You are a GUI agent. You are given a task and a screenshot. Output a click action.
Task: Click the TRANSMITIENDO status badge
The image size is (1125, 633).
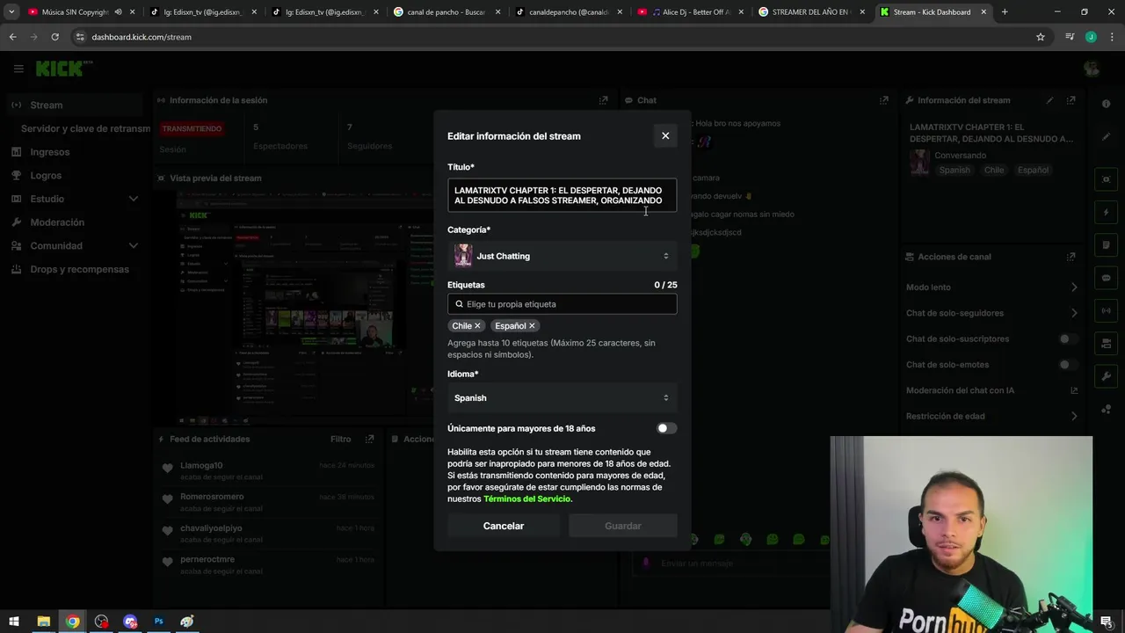[192, 128]
